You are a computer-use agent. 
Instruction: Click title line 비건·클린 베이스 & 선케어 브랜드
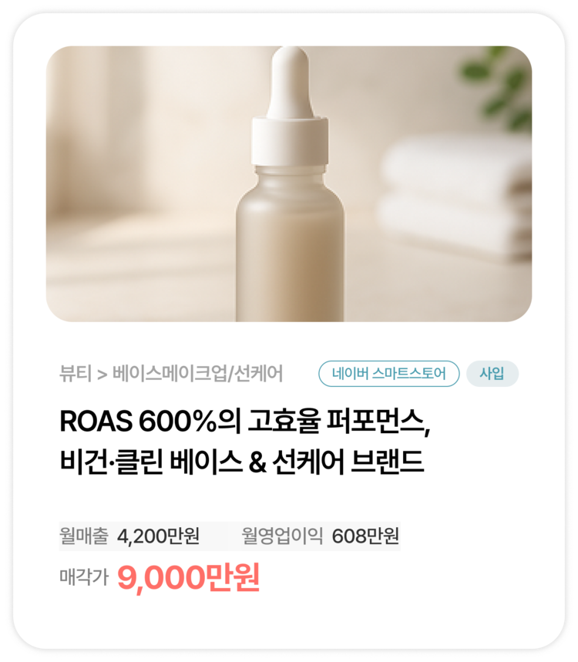pos(241,462)
